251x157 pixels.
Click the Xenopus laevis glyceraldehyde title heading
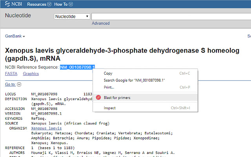[x=122, y=54]
